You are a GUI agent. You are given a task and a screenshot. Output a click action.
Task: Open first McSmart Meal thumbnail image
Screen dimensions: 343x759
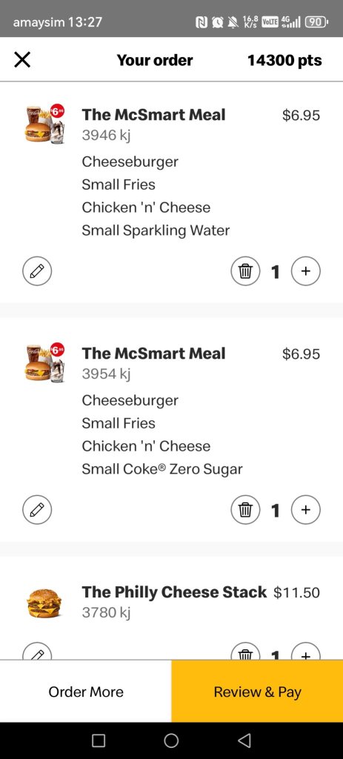[x=44, y=125]
